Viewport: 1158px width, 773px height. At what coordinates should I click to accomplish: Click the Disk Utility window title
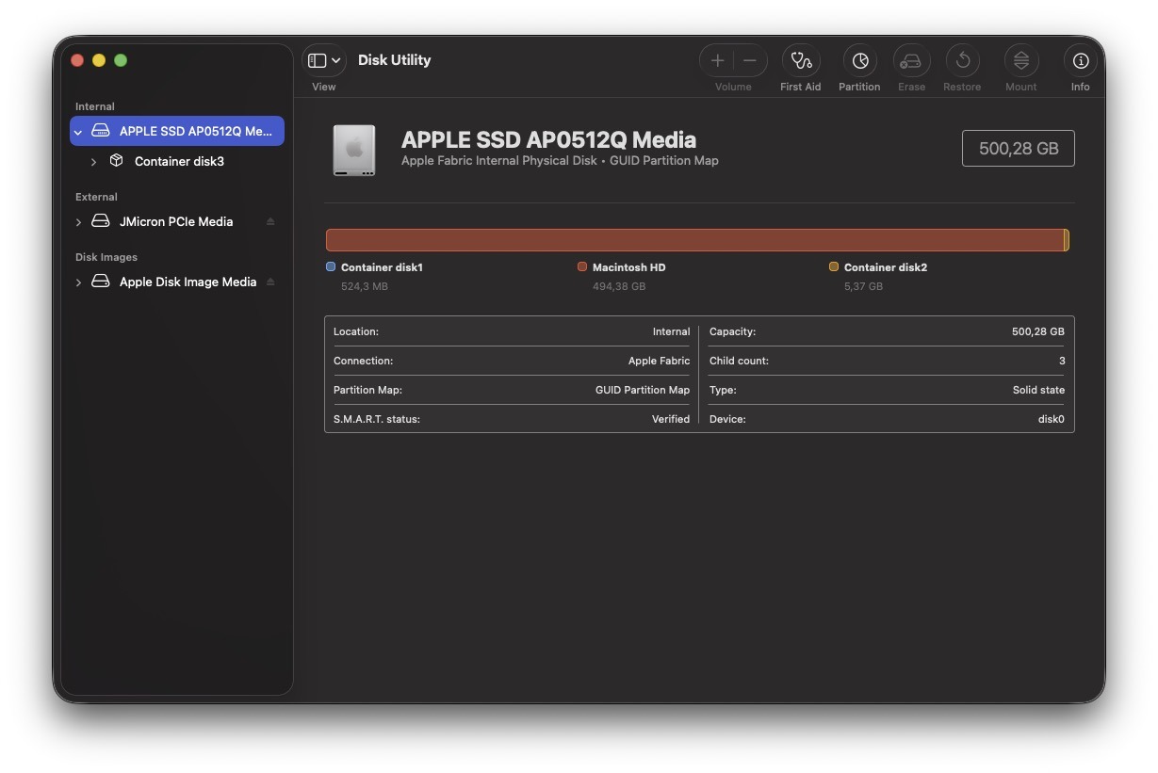click(394, 60)
